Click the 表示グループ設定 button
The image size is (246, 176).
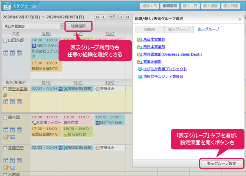click(x=221, y=163)
